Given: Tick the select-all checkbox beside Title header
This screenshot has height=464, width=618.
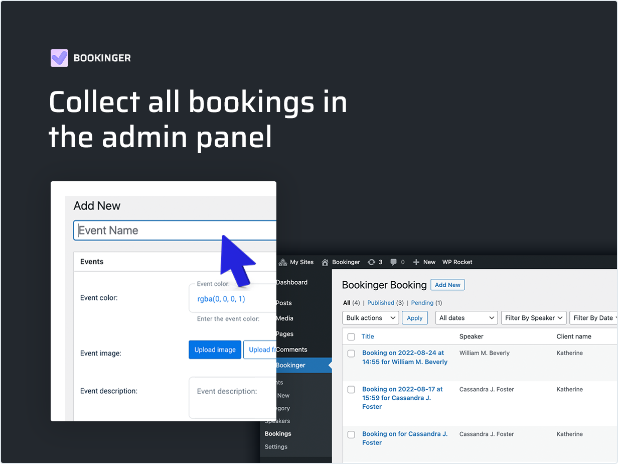Looking at the screenshot, I should [x=351, y=337].
